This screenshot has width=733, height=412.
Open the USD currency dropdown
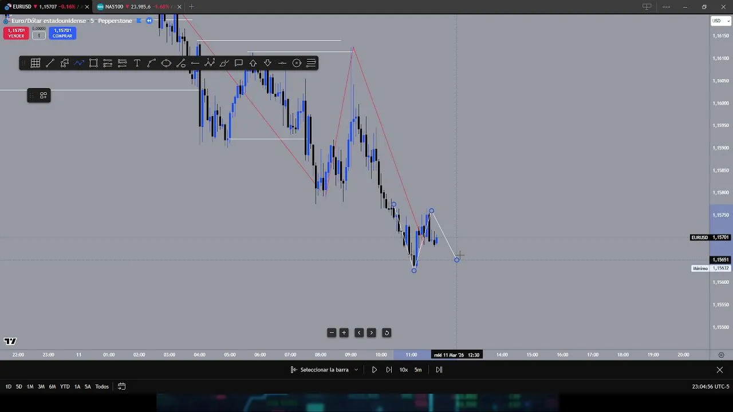[720, 21]
